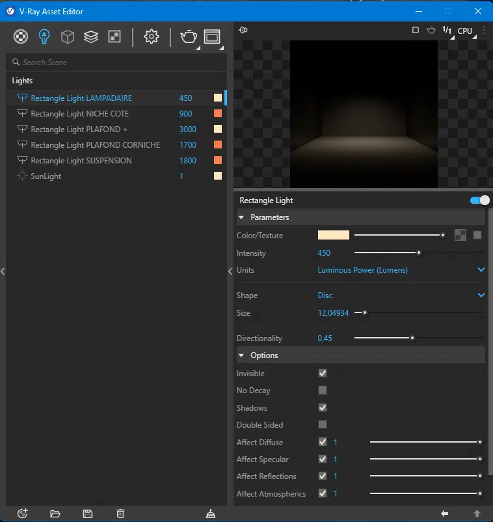Viewport: 493px width, 522px height.
Task: Adjust the Directionality slider handle
Action: [412, 338]
